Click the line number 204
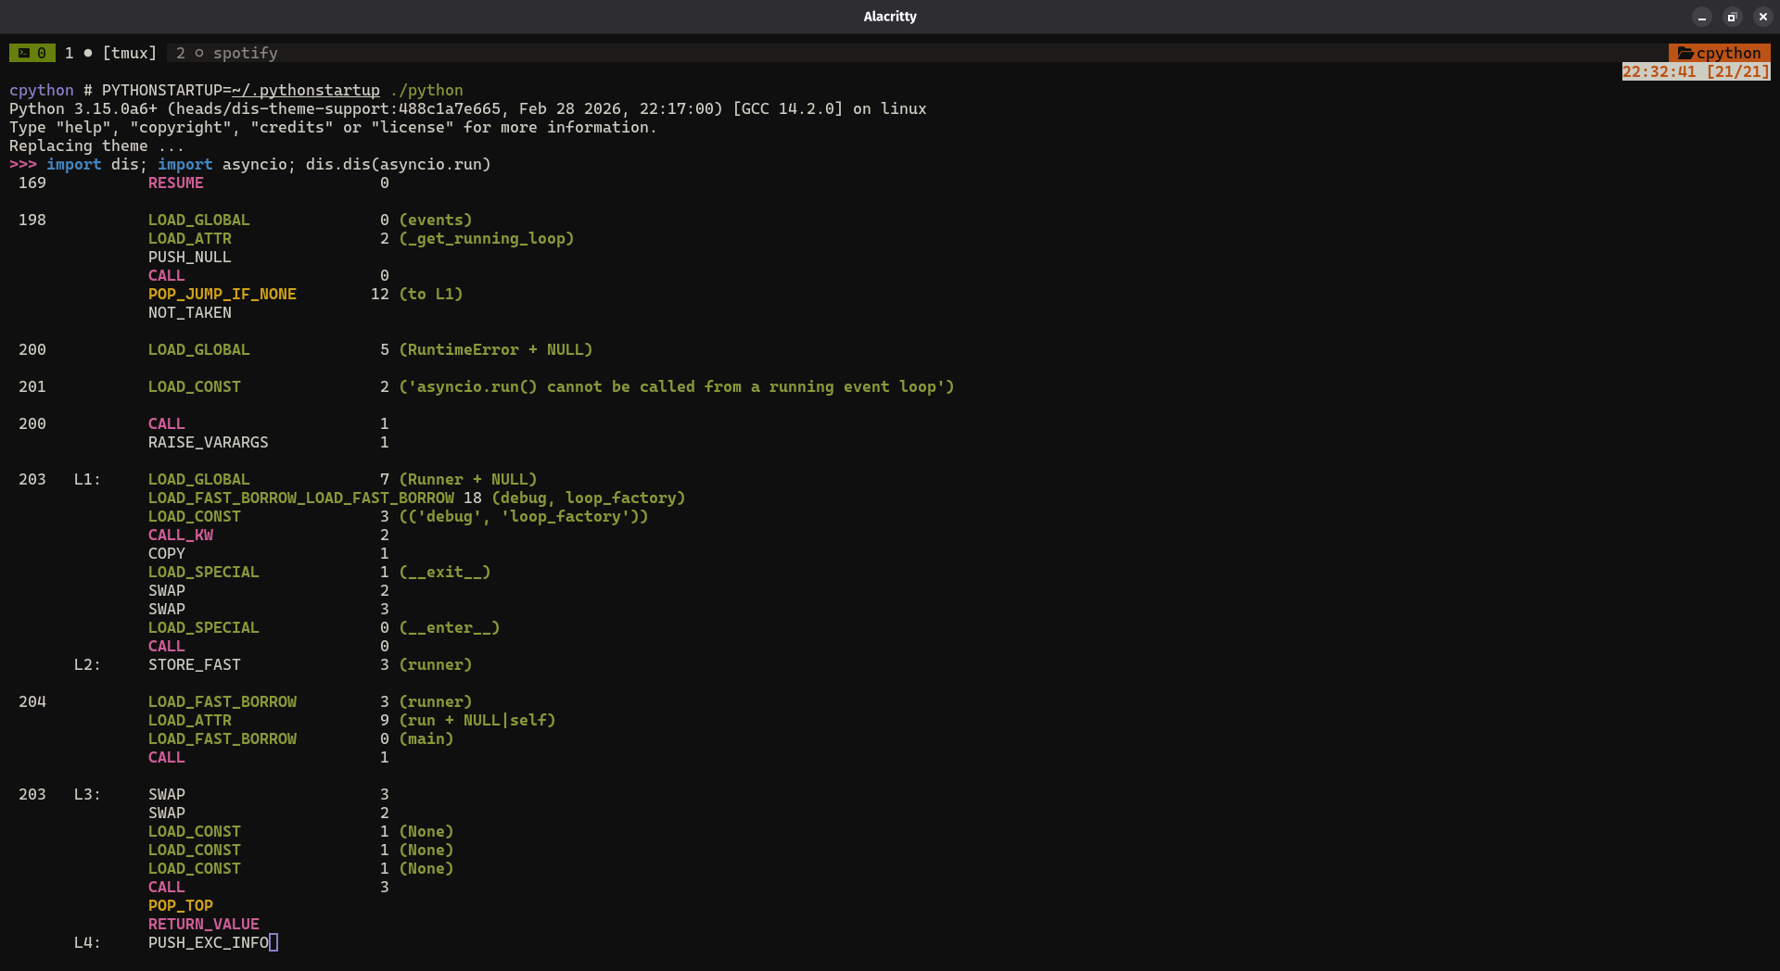The height and width of the screenshot is (971, 1780). (32, 701)
